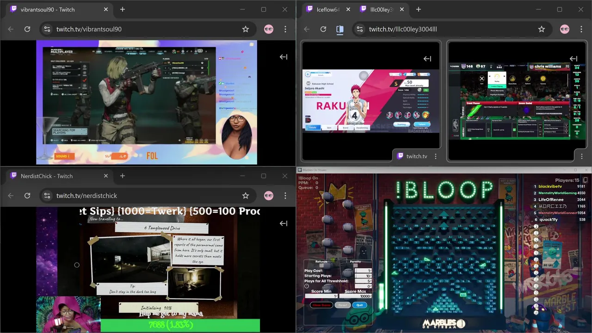Collapse chat arrow on the Akashi stream pane
The image size is (592, 333).
pos(427,59)
